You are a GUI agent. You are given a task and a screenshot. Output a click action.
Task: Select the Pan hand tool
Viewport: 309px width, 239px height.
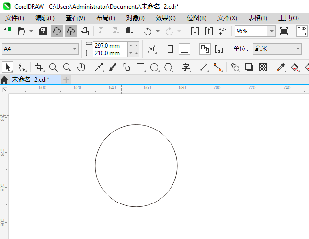pyautogui.click(x=81, y=67)
